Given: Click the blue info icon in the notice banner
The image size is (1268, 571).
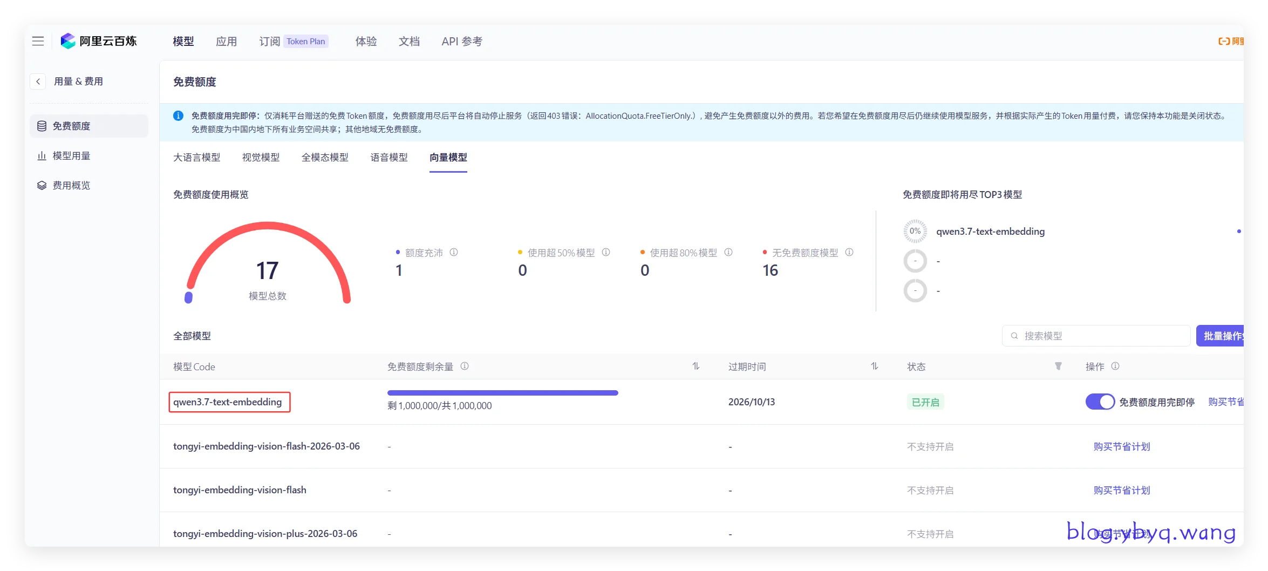Looking at the screenshot, I should [178, 115].
